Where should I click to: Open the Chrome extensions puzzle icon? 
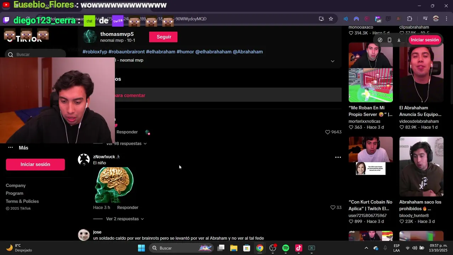point(409,19)
